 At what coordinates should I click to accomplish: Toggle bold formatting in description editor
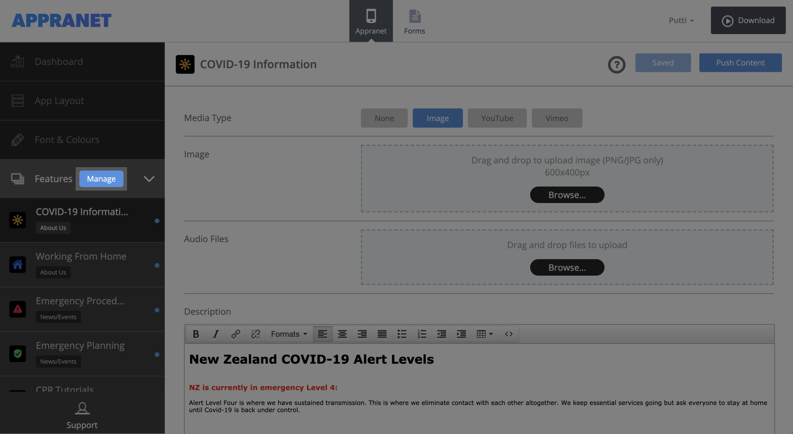point(196,334)
